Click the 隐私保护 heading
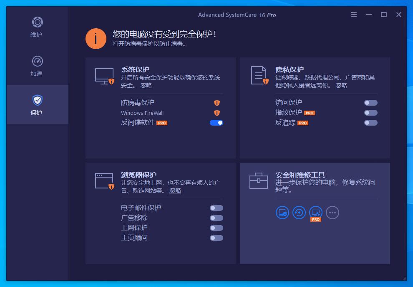Screen dimensions: 413x287 click(290, 69)
